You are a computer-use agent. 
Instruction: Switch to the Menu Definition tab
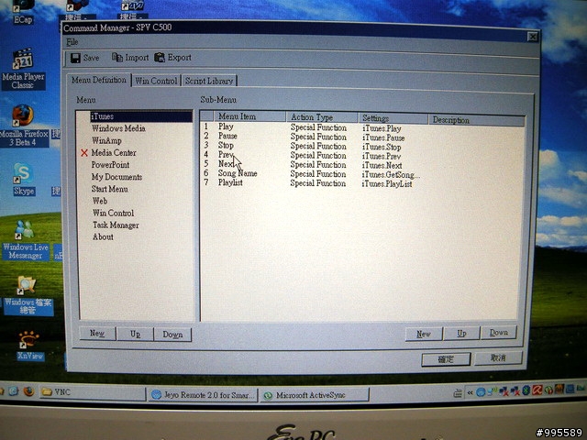pos(99,80)
